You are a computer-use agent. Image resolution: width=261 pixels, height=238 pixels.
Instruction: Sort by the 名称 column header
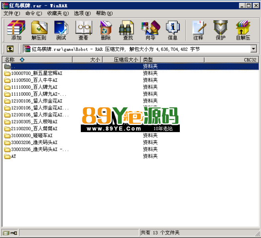click(x=37, y=59)
